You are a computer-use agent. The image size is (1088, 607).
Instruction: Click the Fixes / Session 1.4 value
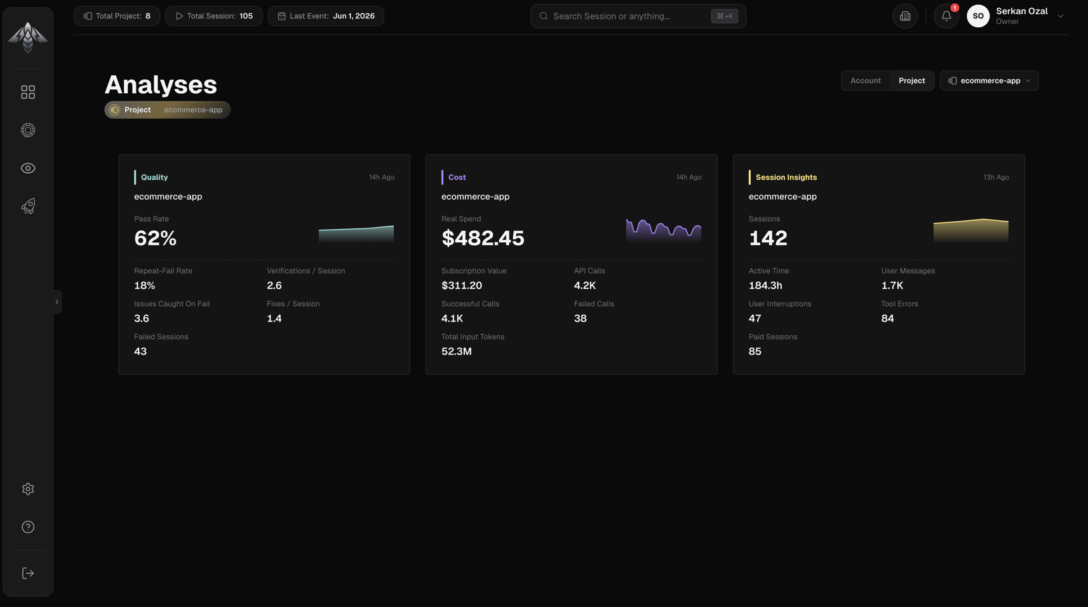coord(274,318)
